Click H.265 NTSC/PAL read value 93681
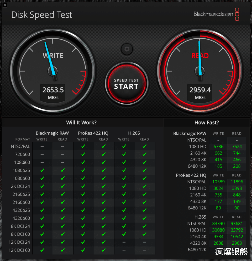 (x=237, y=224)
